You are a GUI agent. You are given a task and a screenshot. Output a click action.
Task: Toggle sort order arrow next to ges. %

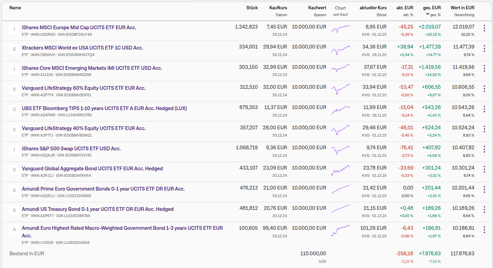428,14
